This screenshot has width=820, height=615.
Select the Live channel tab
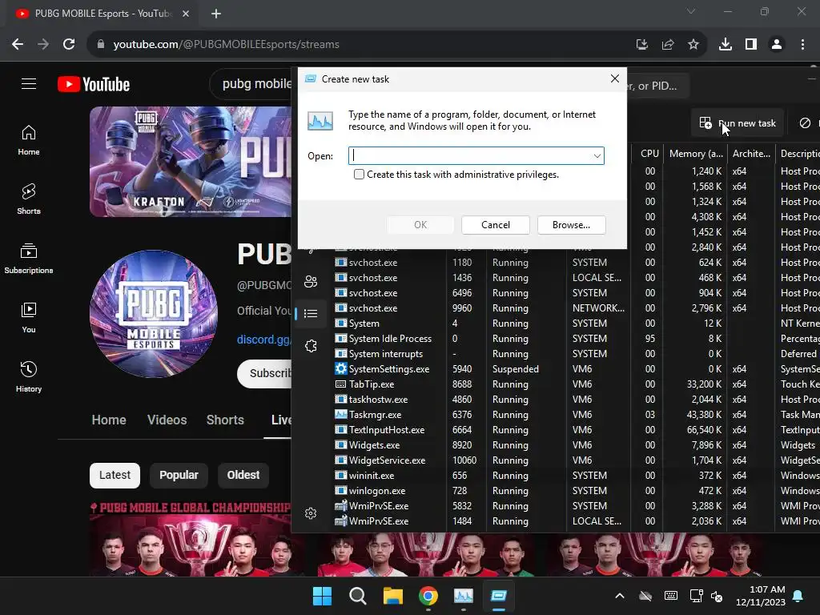(x=281, y=420)
